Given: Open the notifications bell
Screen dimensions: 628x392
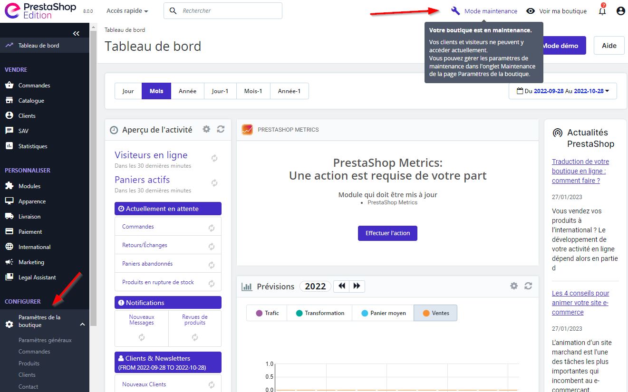Looking at the screenshot, I should click(x=602, y=11).
